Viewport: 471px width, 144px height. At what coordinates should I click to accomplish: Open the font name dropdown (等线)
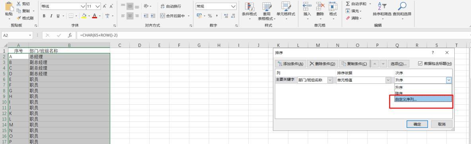click(x=83, y=6)
